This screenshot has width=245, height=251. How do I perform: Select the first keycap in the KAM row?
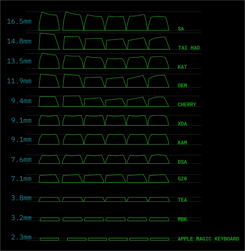pyautogui.click(x=49, y=139)
